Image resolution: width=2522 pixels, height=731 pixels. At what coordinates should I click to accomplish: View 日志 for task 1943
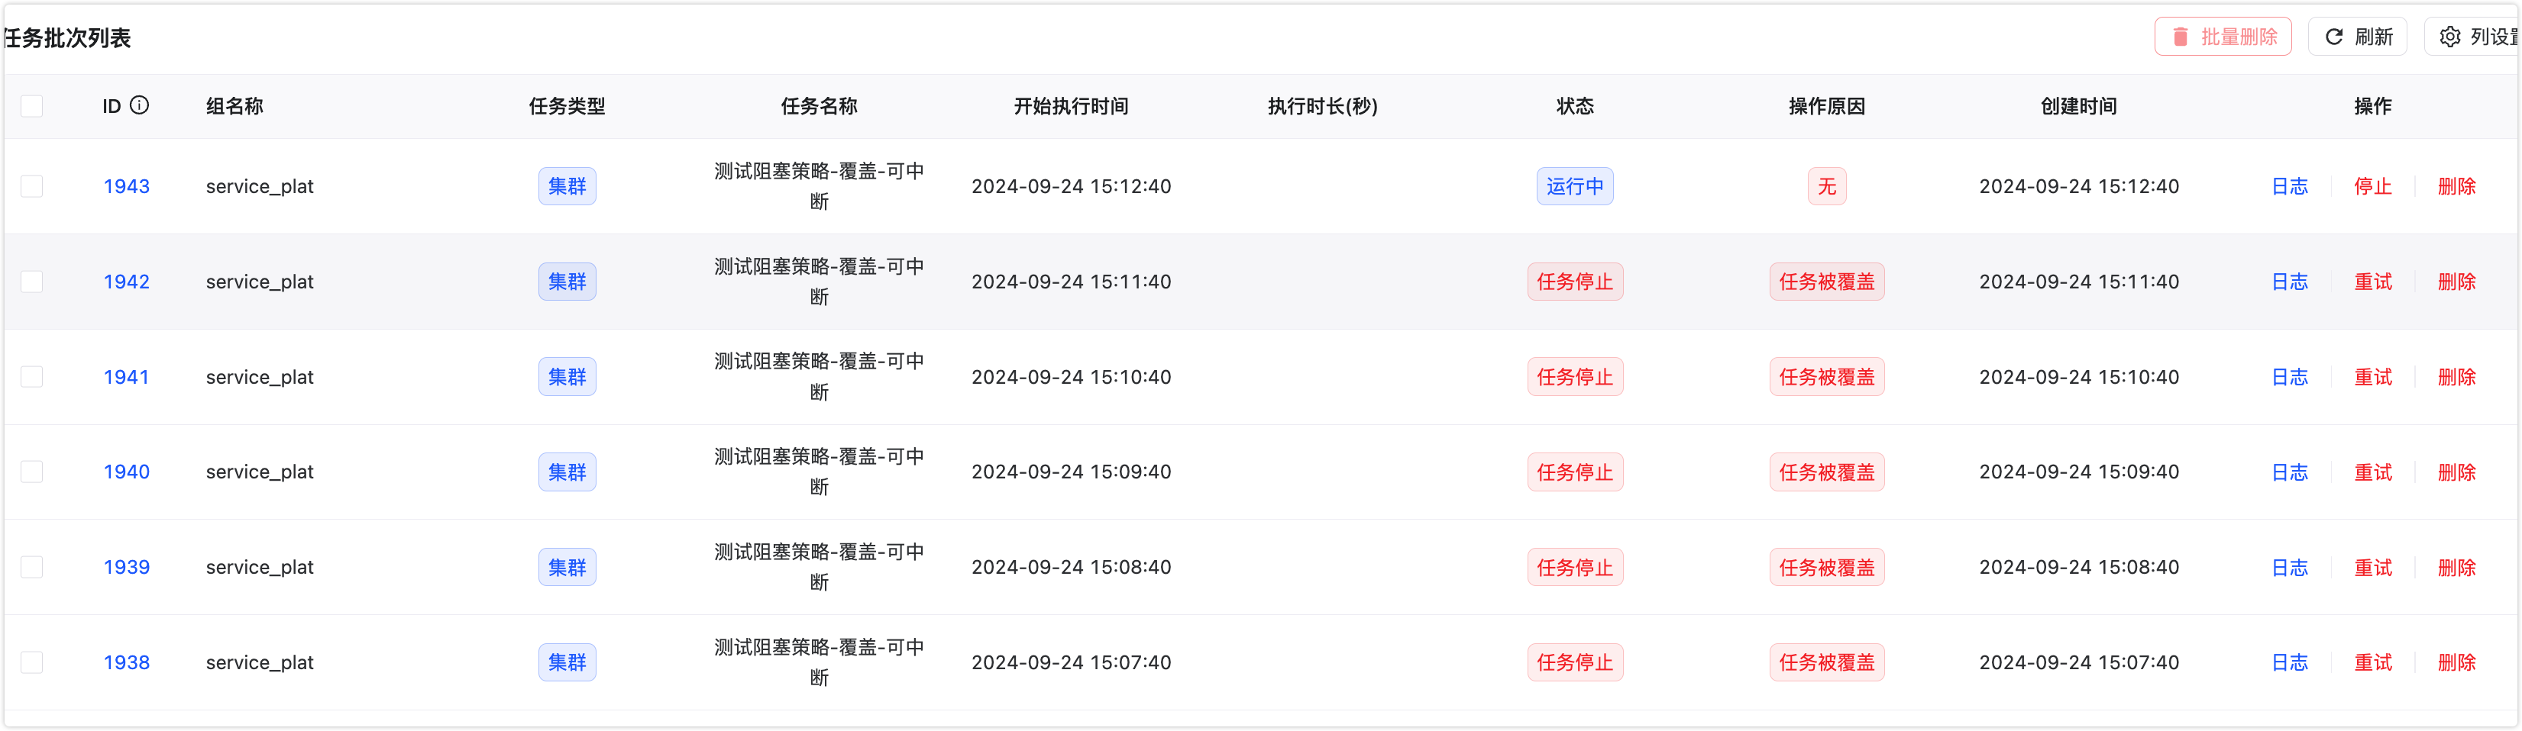click(x=2289, y=186)
